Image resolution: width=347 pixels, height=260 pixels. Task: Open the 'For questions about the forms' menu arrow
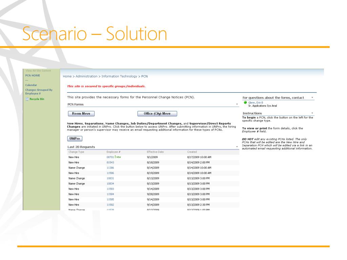(x=312, y=97)
